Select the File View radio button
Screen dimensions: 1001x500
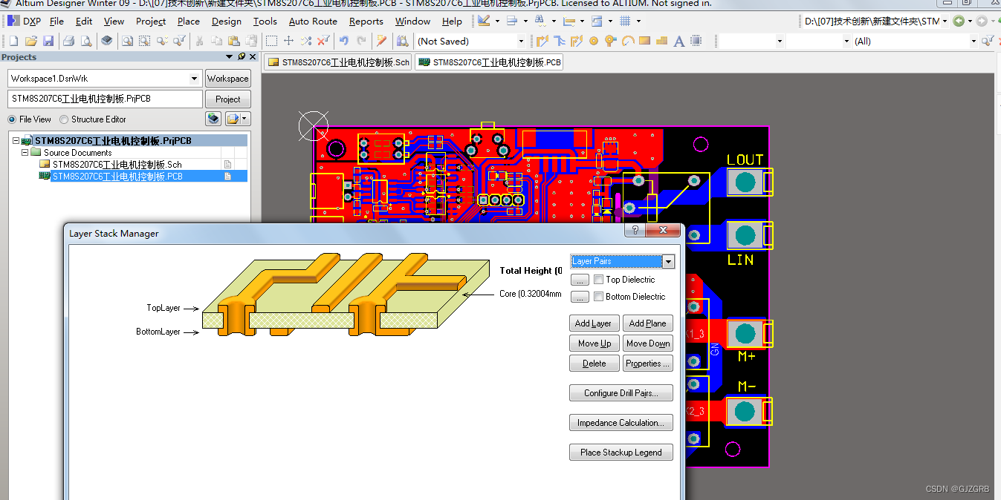click(12, 119)
